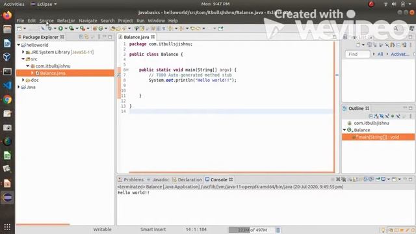Click Show Applications grid in dock
The height and width of the screenshot is (234, 416).
7,227
